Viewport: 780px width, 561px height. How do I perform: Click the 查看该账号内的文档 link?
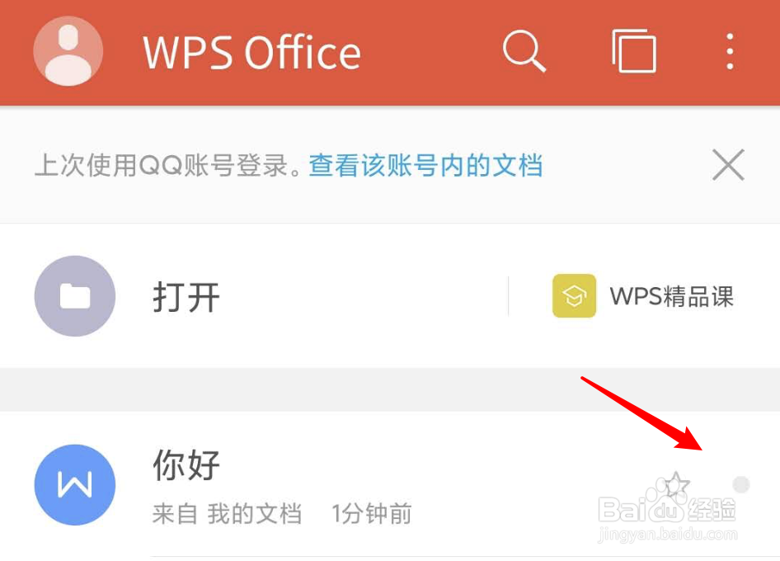[x=425, y=165]
